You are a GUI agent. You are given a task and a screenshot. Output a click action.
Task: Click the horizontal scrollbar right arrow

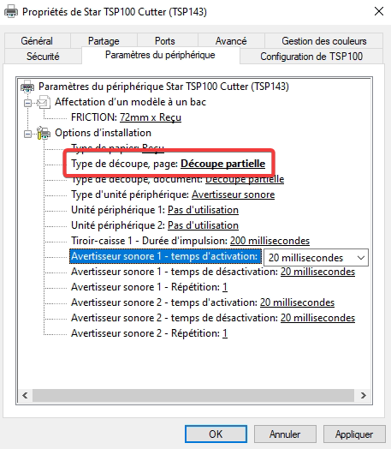364,396
